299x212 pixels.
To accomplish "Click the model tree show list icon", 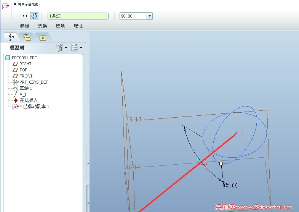I will [x=74, y=48].
